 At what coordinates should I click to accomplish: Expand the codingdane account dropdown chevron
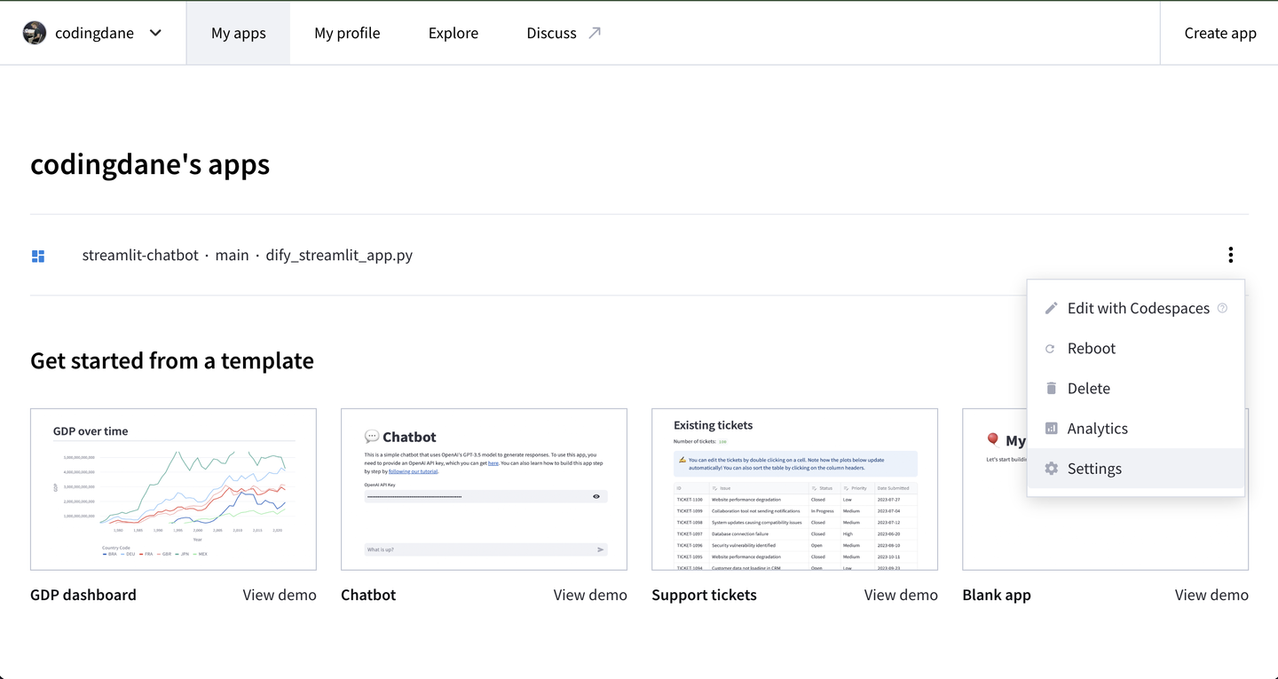coord(155,33)
